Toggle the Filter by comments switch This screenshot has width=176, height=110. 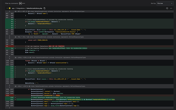[22, 3]
